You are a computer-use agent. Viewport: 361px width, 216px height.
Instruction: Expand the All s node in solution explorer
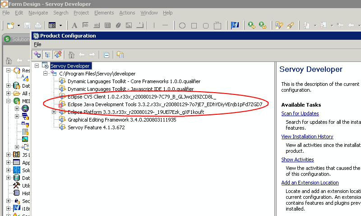pos(8,94)
